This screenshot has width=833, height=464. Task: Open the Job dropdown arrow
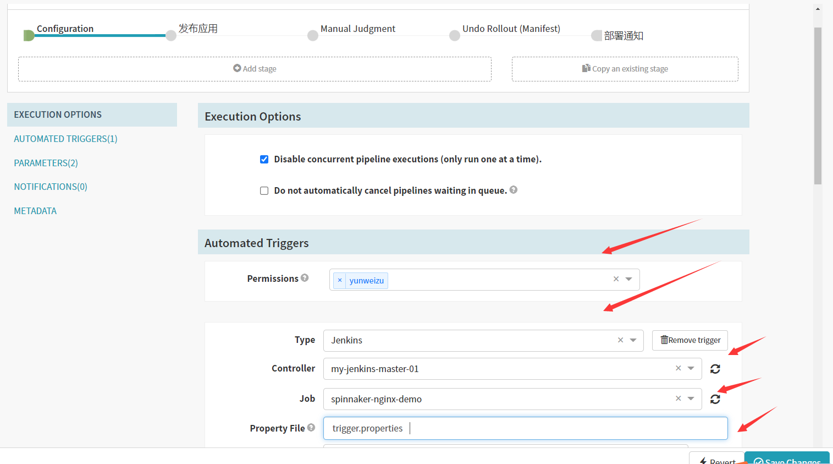[x=691, y=399]
